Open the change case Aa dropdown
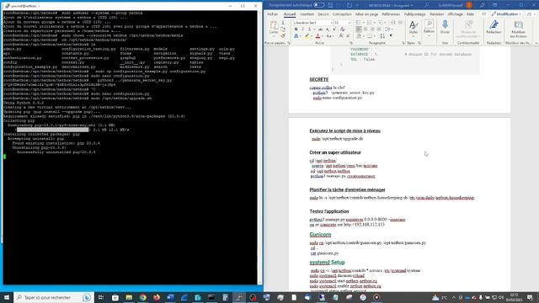 pos(329,36)
